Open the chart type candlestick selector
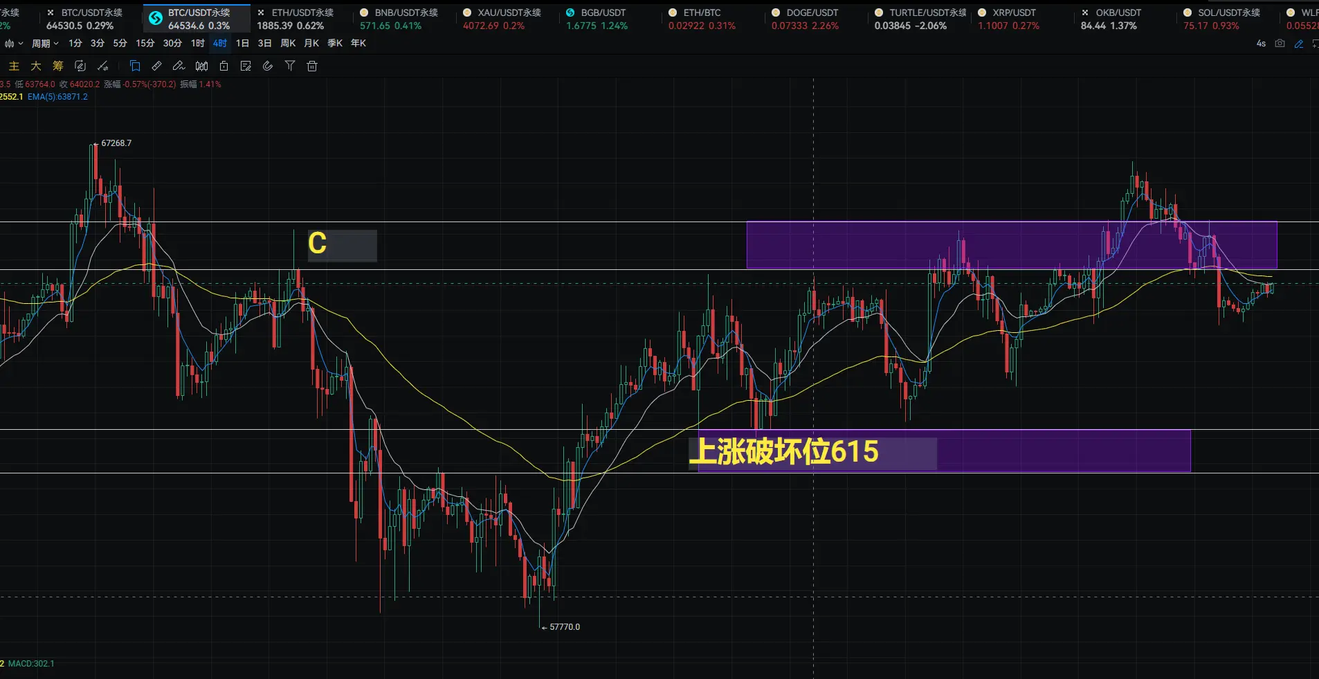The width and height of the screenshot is (1319, 679). point(14,44)
